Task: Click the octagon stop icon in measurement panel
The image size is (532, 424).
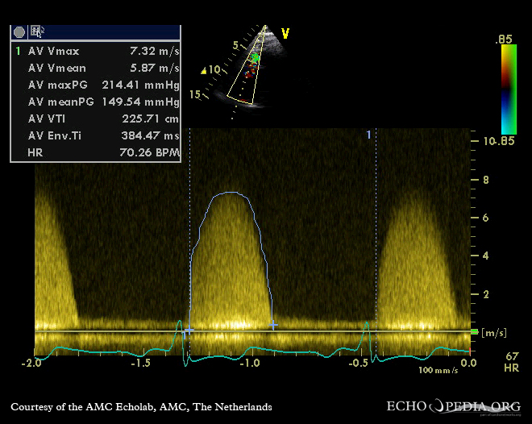Action: 19,32
